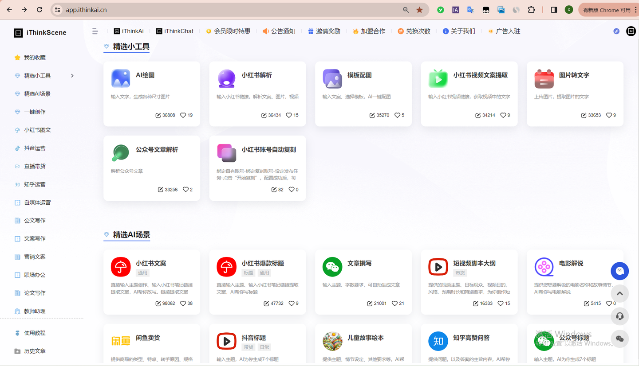Toggle Chrome side panel icon

pos(554,10)
